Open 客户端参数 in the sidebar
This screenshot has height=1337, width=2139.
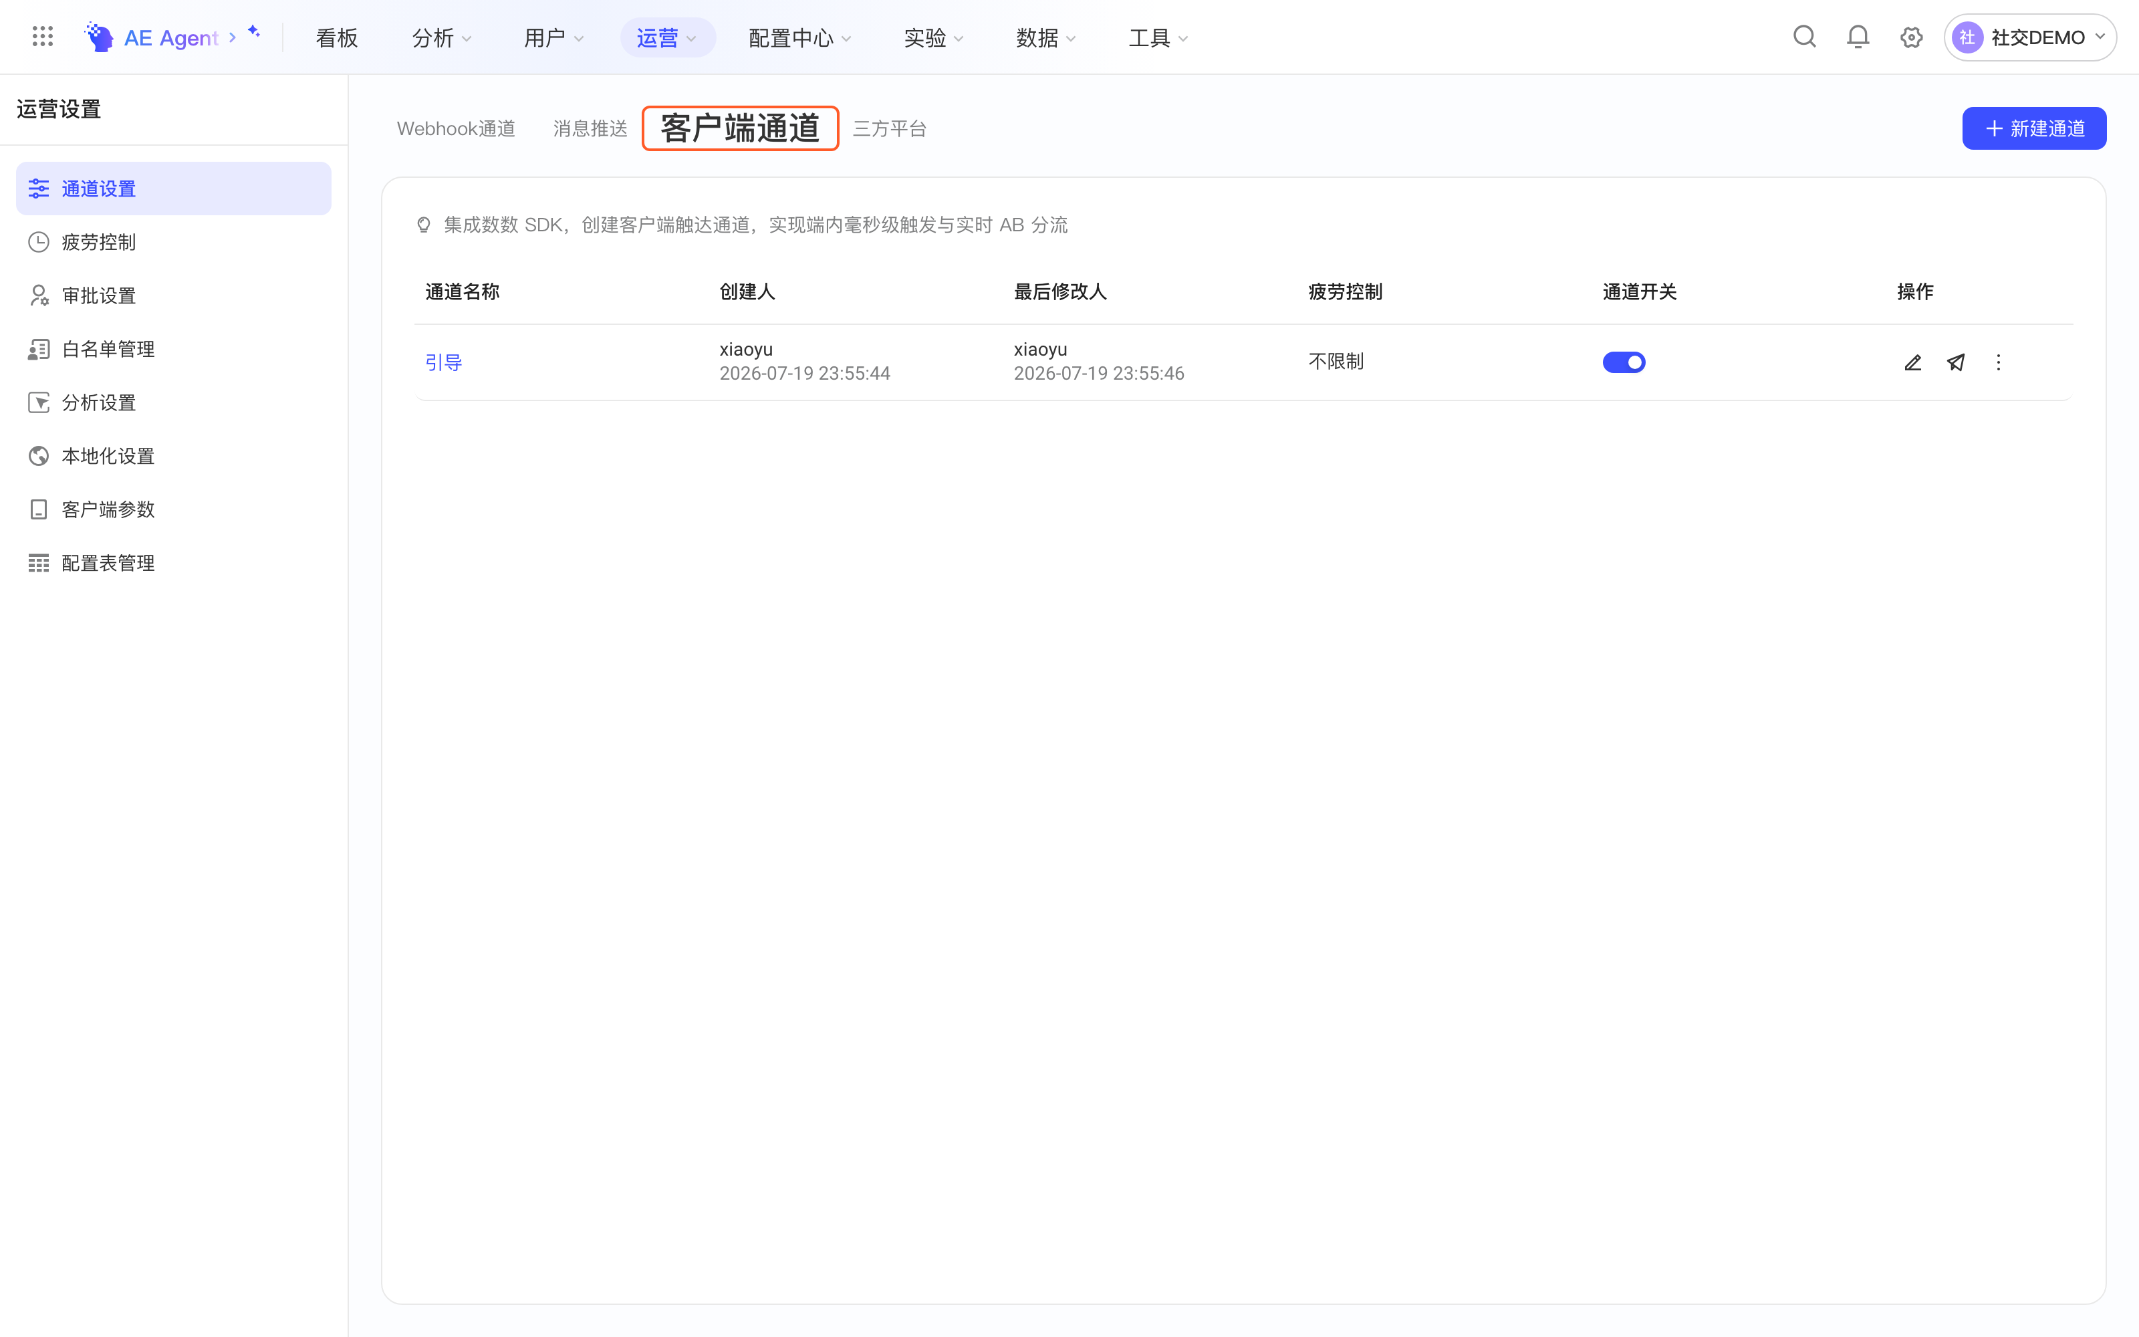(x=173, y=509)
